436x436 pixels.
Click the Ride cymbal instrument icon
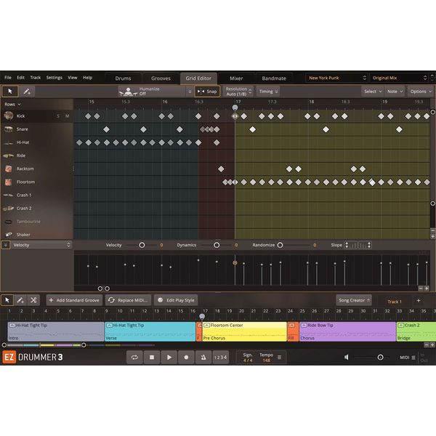tap(8, 156)
